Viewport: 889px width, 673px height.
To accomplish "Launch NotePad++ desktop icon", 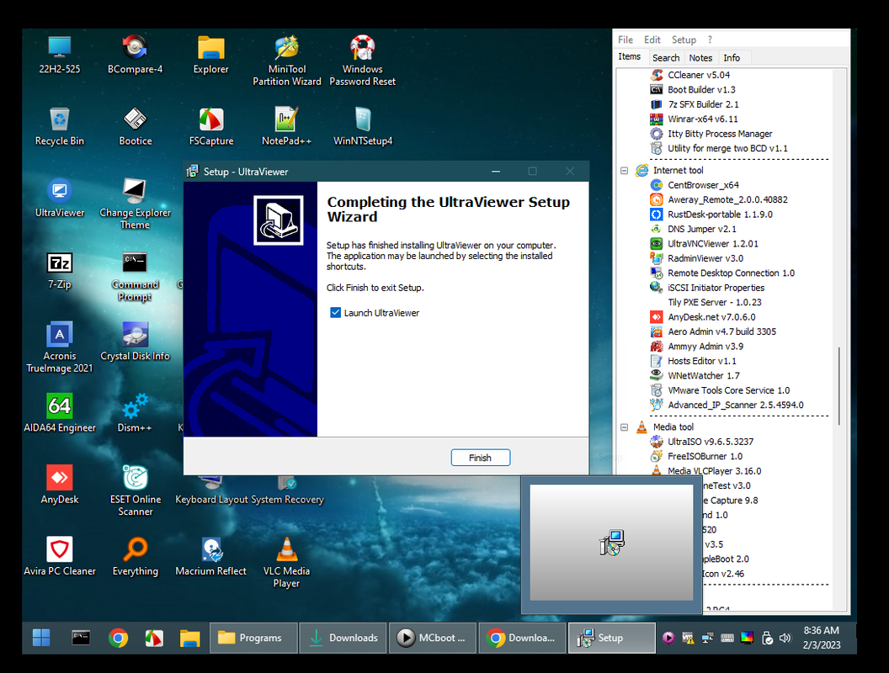I will click(287, 126).
